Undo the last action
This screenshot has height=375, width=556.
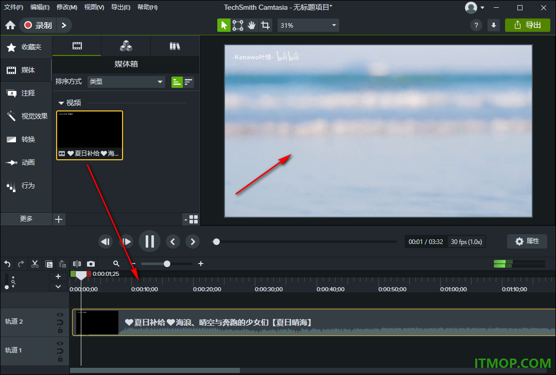tap(7, 264)
